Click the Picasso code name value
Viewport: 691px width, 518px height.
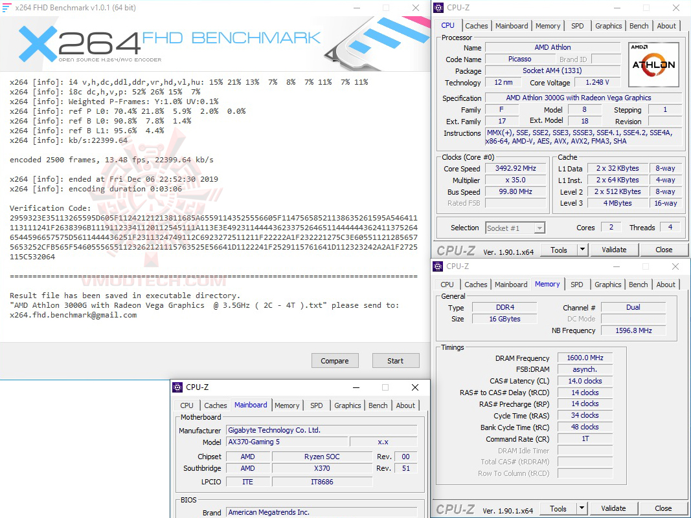click(519, 59)
